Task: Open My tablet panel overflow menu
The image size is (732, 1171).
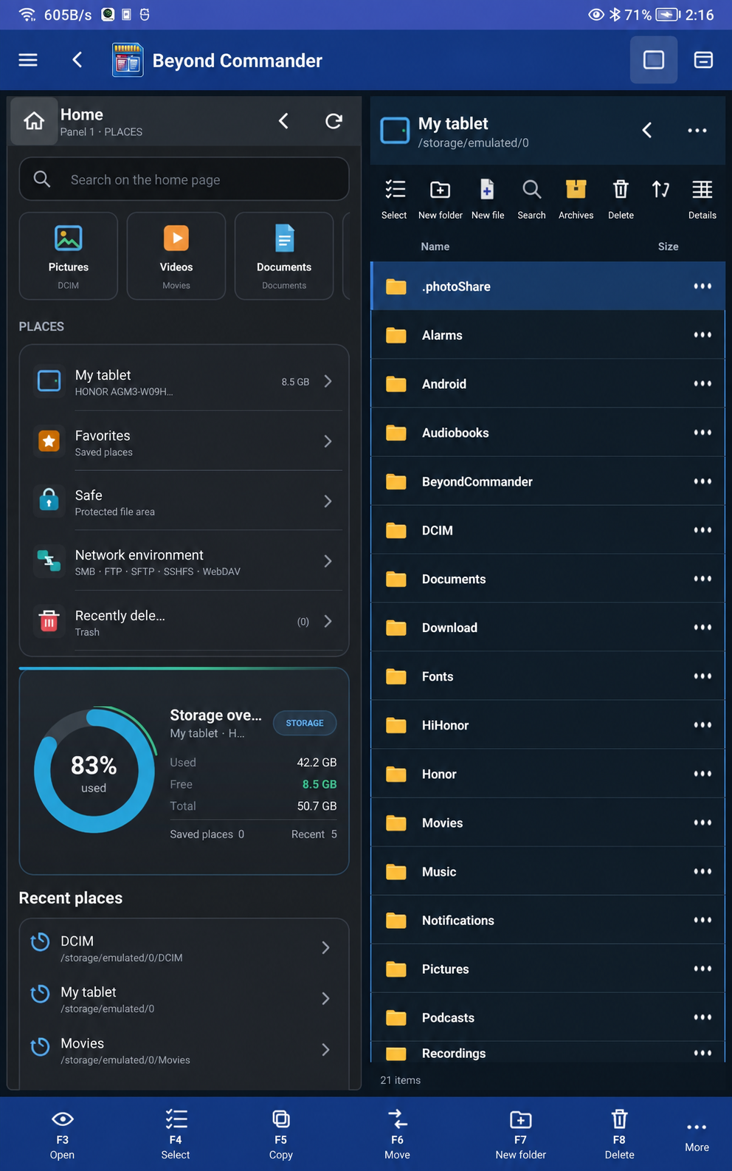Action: tap(697, 131)
